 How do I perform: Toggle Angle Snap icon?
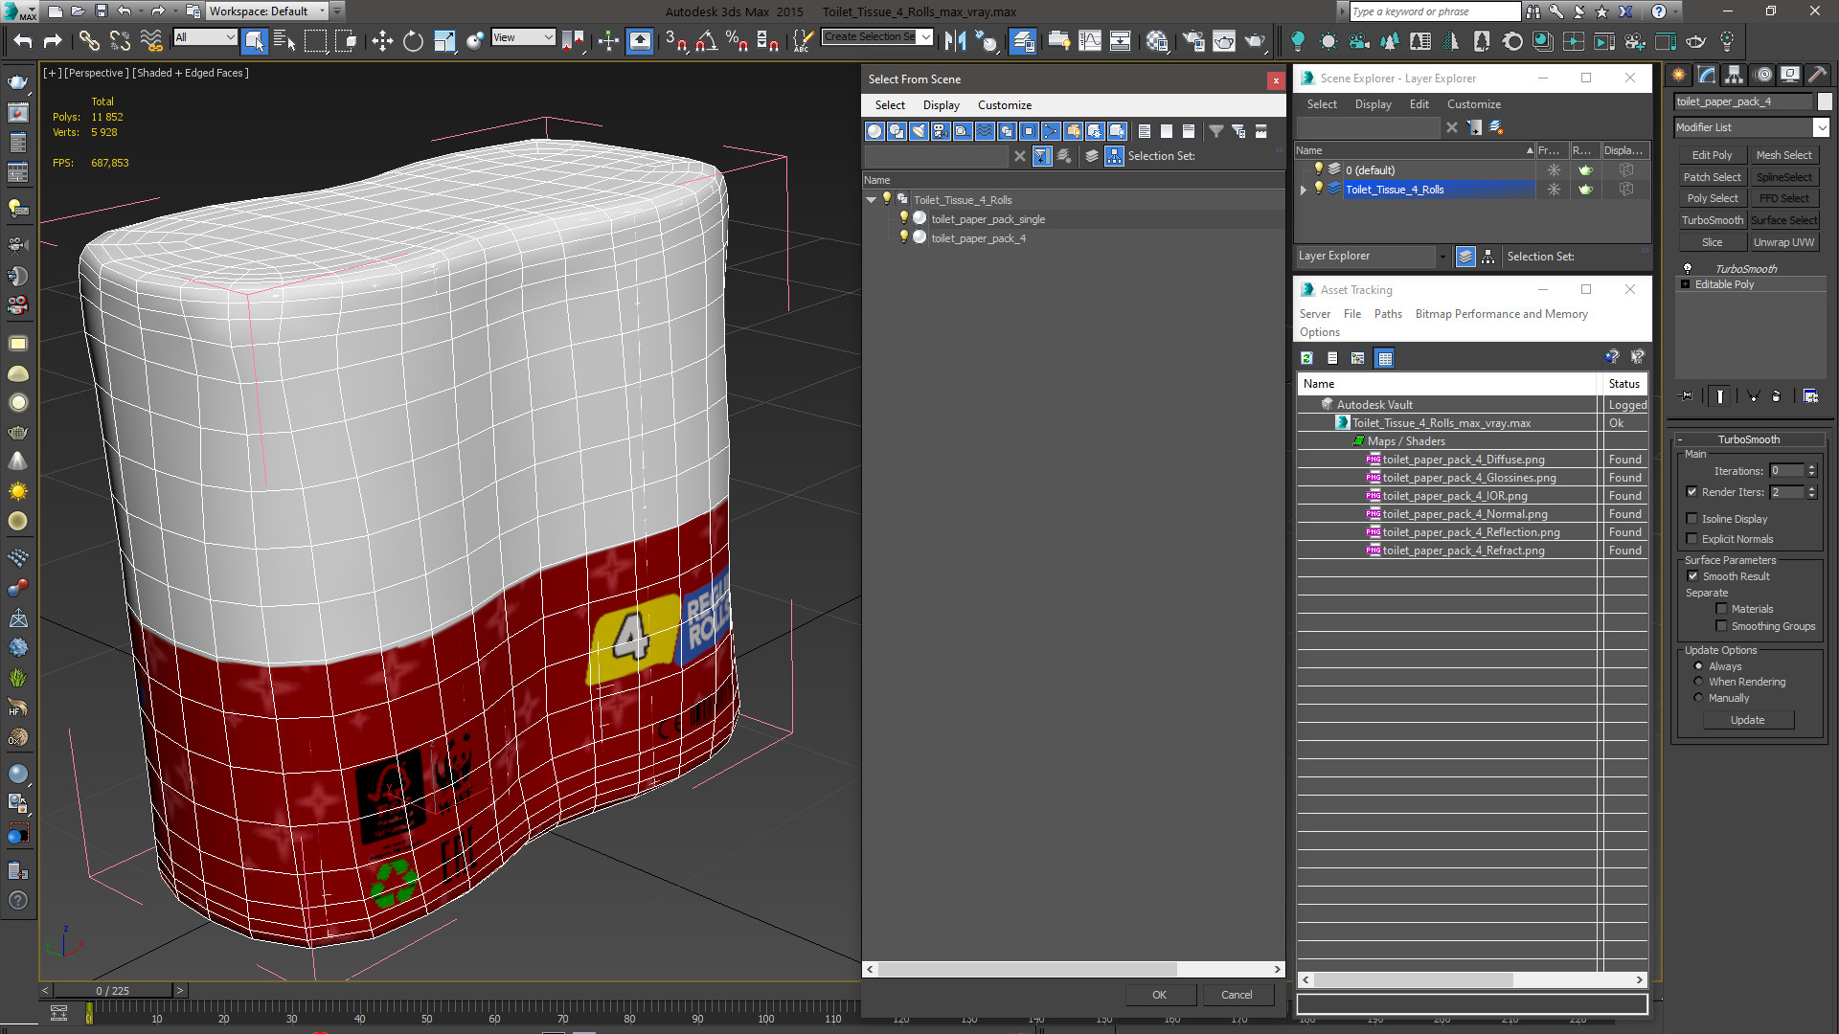(707, 41)
